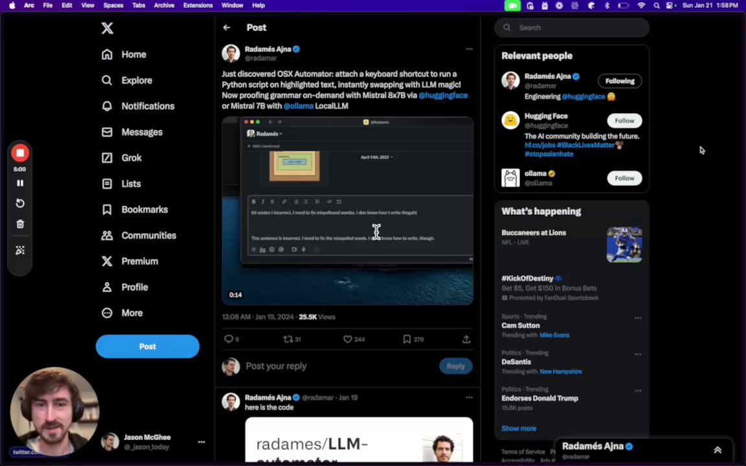Open the Archive menu
The image size is (746, 466).
tap(164, 5)
